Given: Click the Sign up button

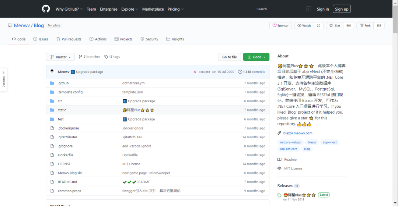Looking at the screenshot, I should pyautogui.click(x=342, y=9).
